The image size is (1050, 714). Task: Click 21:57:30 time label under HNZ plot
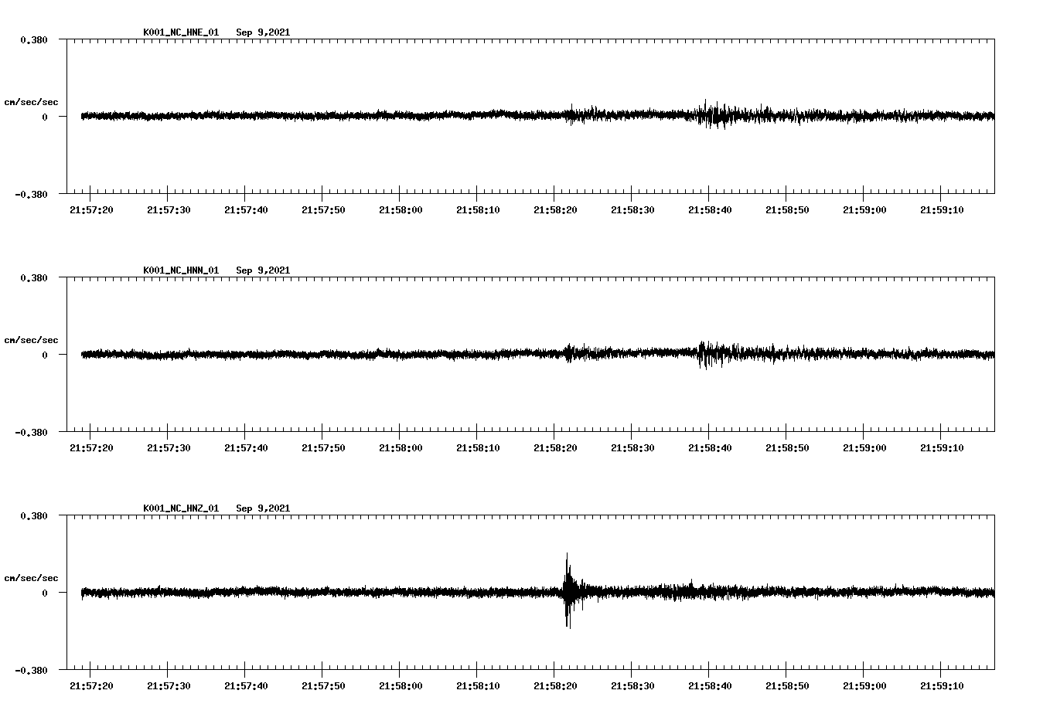pos(169,686)
